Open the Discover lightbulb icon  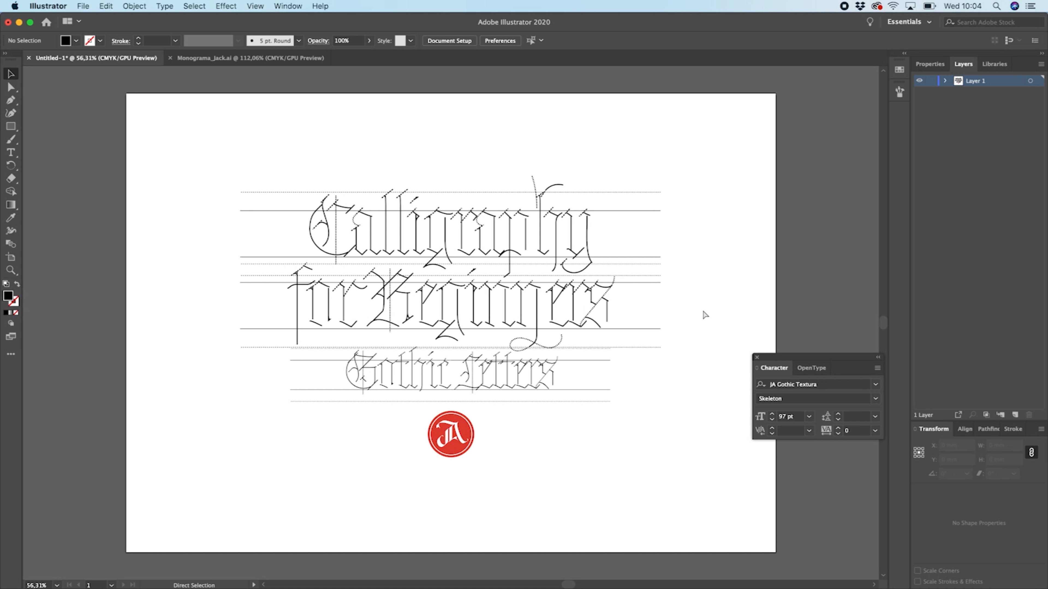click(x=870, y=22)
